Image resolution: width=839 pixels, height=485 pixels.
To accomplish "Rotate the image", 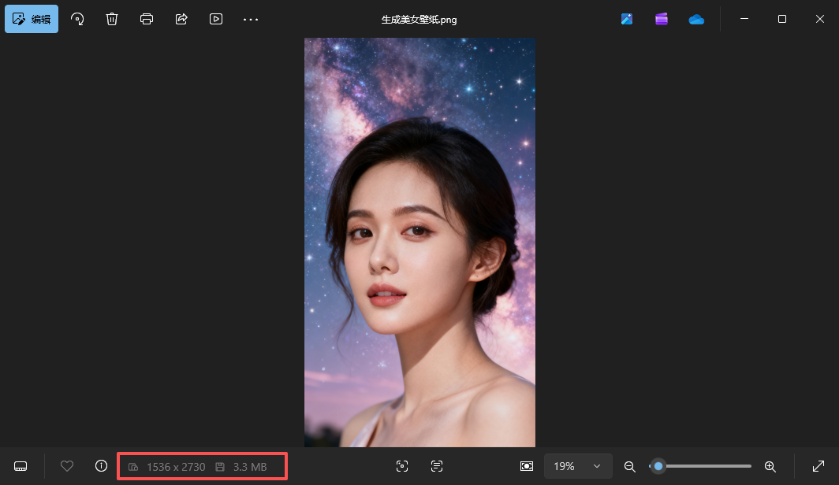I will (76, 19).
